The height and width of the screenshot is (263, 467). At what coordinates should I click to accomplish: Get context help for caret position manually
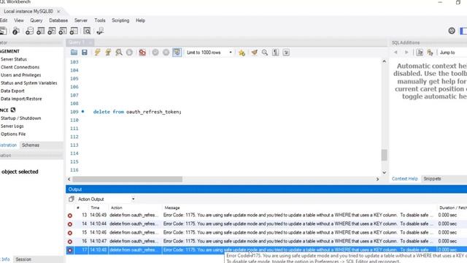pos(420,53)
